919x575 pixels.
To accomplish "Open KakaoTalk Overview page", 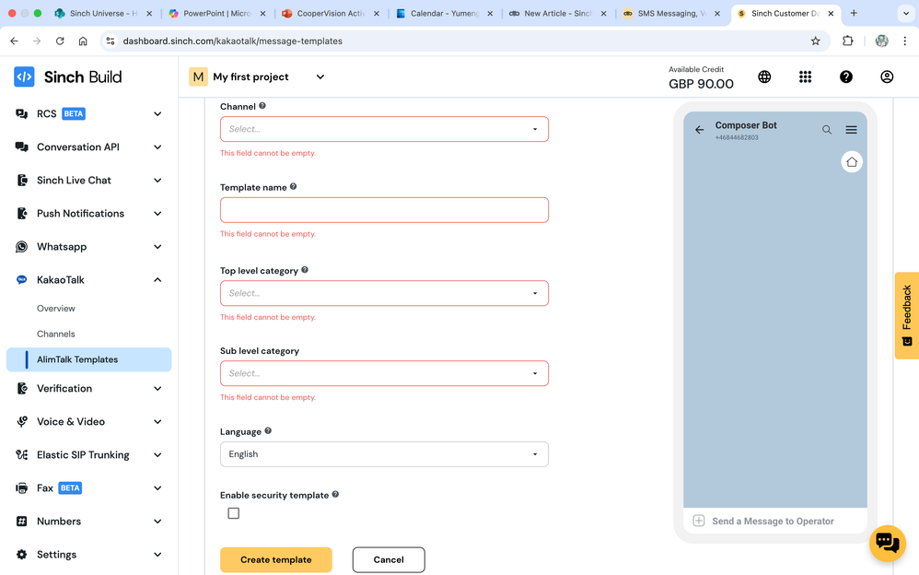I will click(55, 308).
